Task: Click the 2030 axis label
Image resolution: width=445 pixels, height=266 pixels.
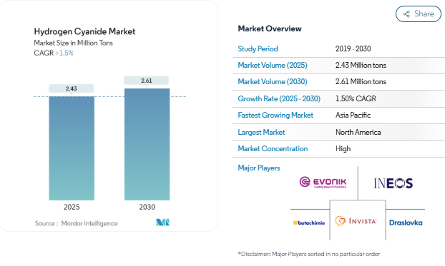Action: click(x=147, y=207)
